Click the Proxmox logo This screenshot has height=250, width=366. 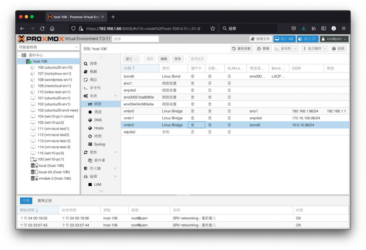[41, 39]
